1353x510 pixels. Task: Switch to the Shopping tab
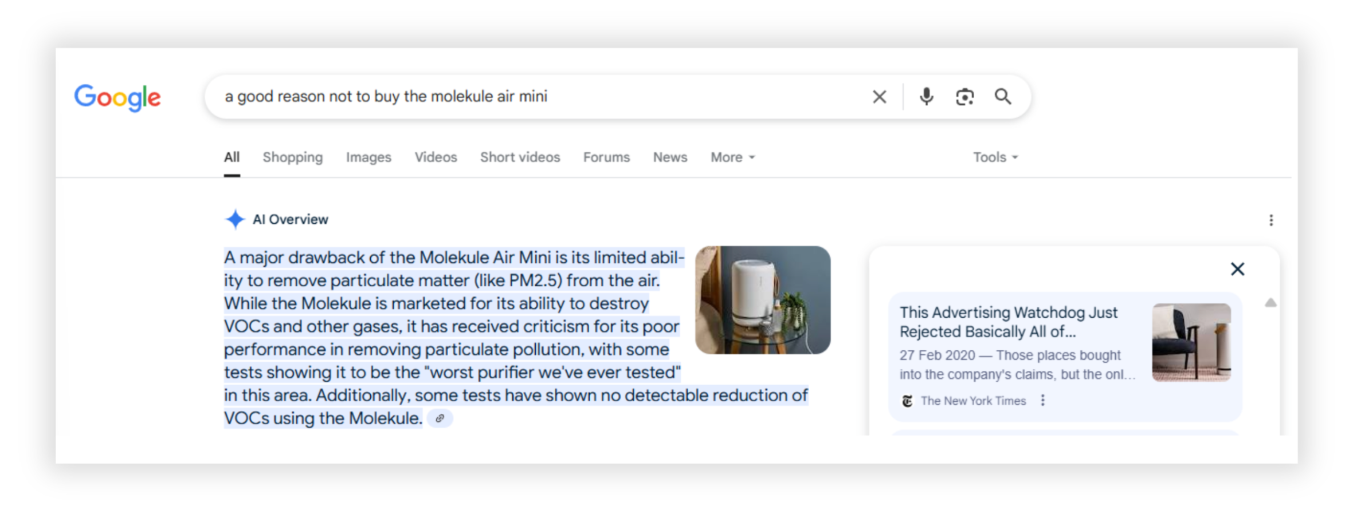click(x=293, y=157)
